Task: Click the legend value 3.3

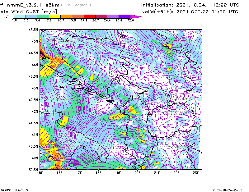Action: click(x=26, y=20)
